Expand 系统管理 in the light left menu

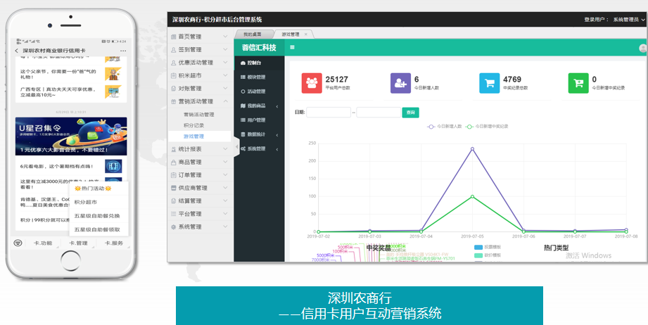[200, 227]
